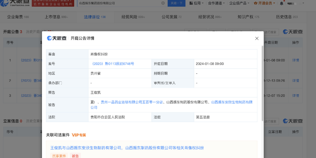The image size is (316, 158).
Task: Click 贵州省 region value
Action: [96, 73]
